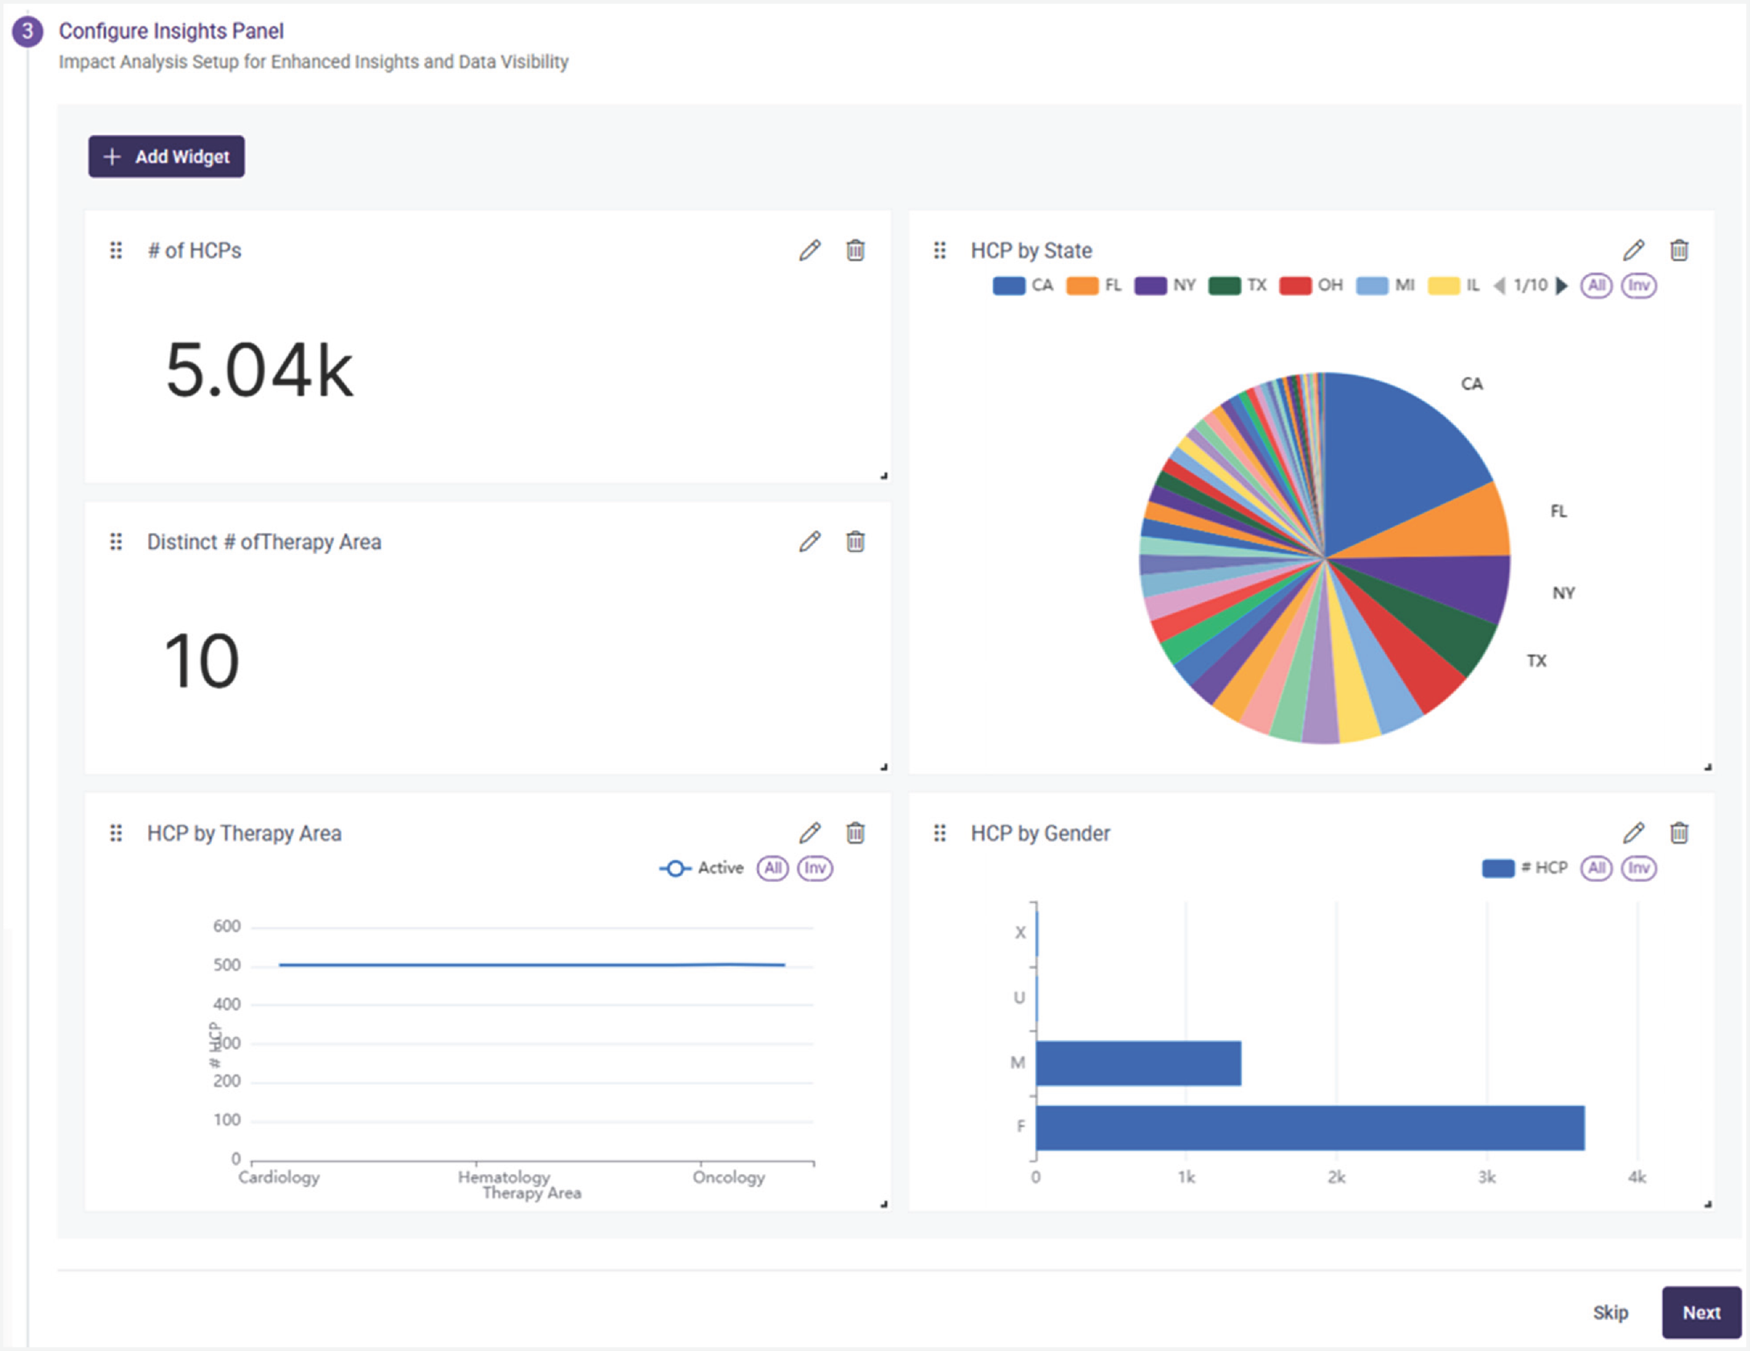Go to next legend page in pie chart
Viewport: 1750px width, 1351px height.
coord(1561,286)
